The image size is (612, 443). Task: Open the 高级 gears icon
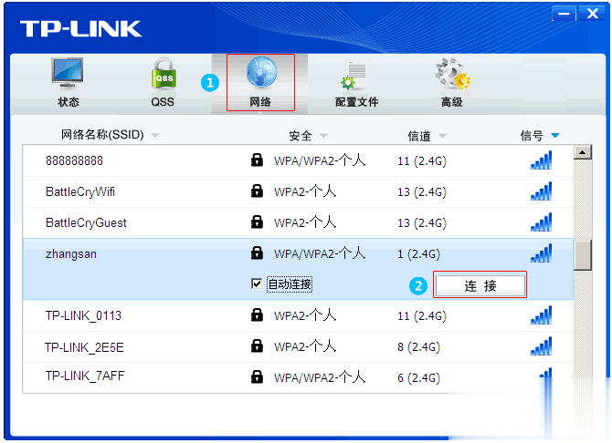[453, 73]
